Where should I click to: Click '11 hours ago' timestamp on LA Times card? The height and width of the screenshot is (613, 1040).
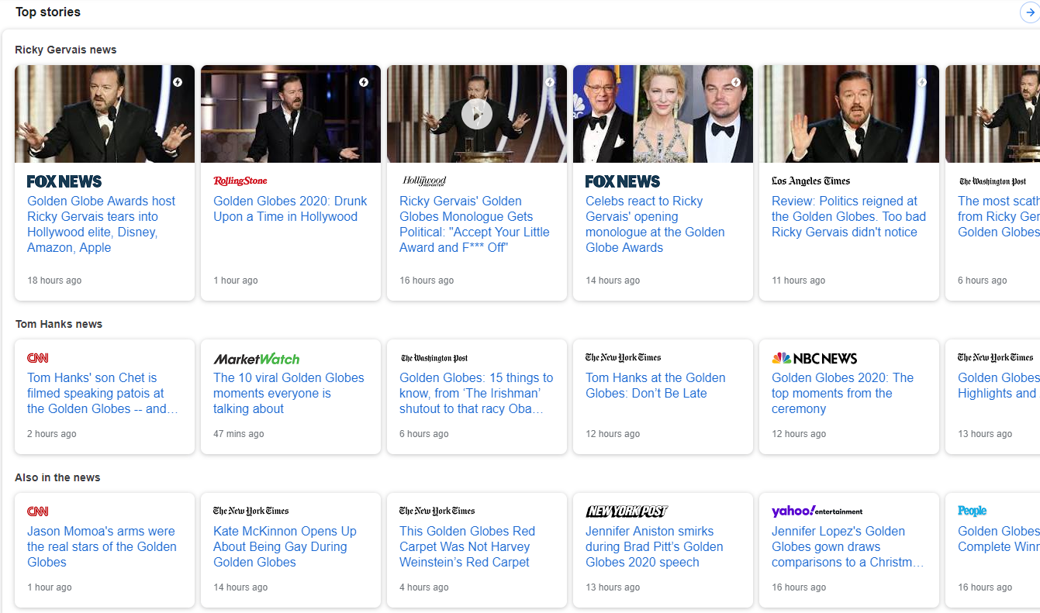click(799, 281)
